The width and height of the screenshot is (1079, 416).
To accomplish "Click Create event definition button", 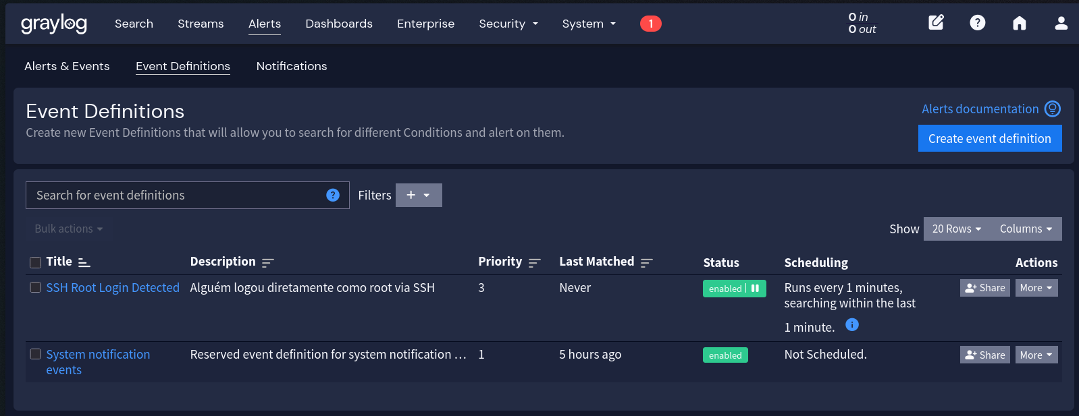I will pos(989,138).
